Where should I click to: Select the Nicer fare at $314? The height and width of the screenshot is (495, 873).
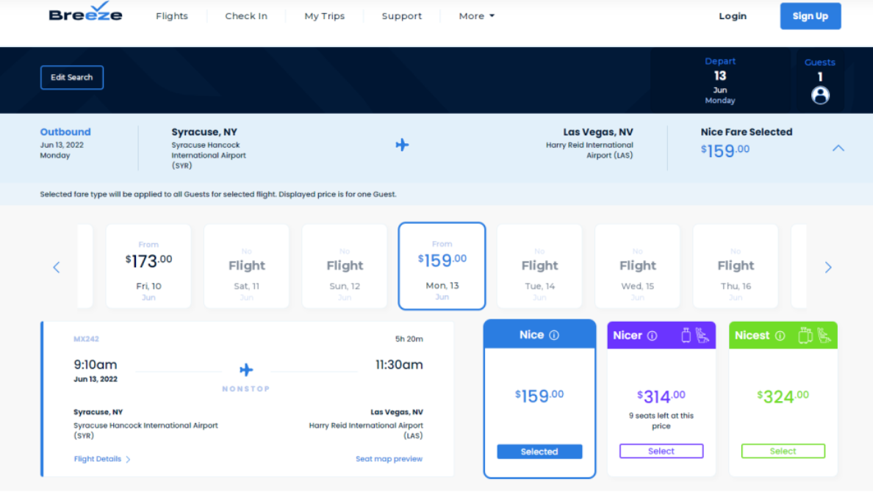661,451
